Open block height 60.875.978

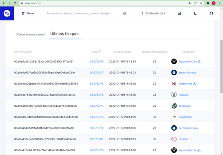click(97, 61)
